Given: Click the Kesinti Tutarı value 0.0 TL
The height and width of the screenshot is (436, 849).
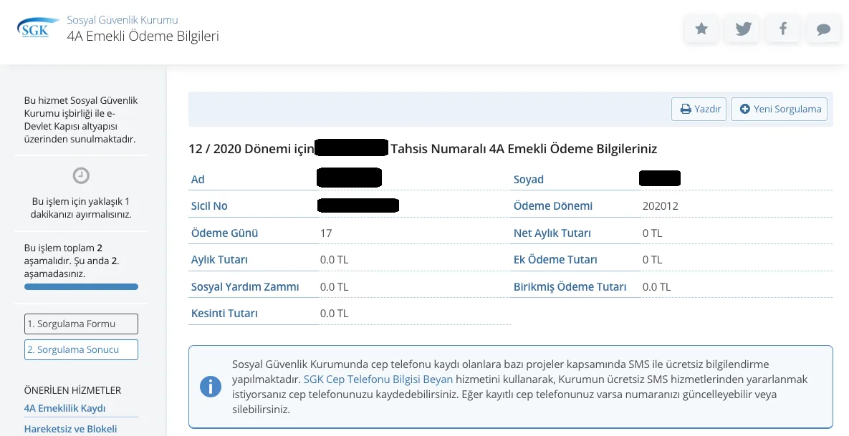Looking at the screenshot, I should 334,313.
